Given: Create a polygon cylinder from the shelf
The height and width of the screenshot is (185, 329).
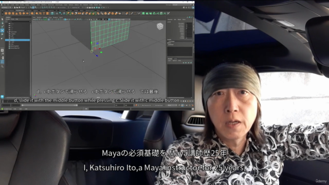Looking at the screenshot, I should pyautogui.click(x=13, y=13).
